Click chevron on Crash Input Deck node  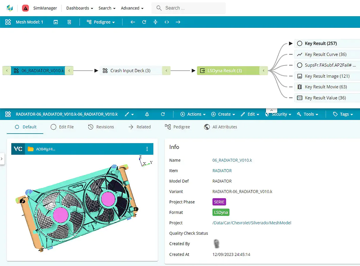click(x=166, y=71)
